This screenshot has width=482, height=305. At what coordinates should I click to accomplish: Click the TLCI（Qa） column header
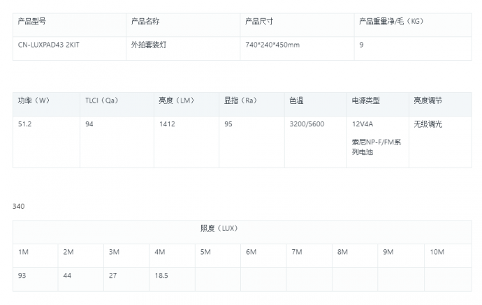pyautogui.click(x=102, y=101)
